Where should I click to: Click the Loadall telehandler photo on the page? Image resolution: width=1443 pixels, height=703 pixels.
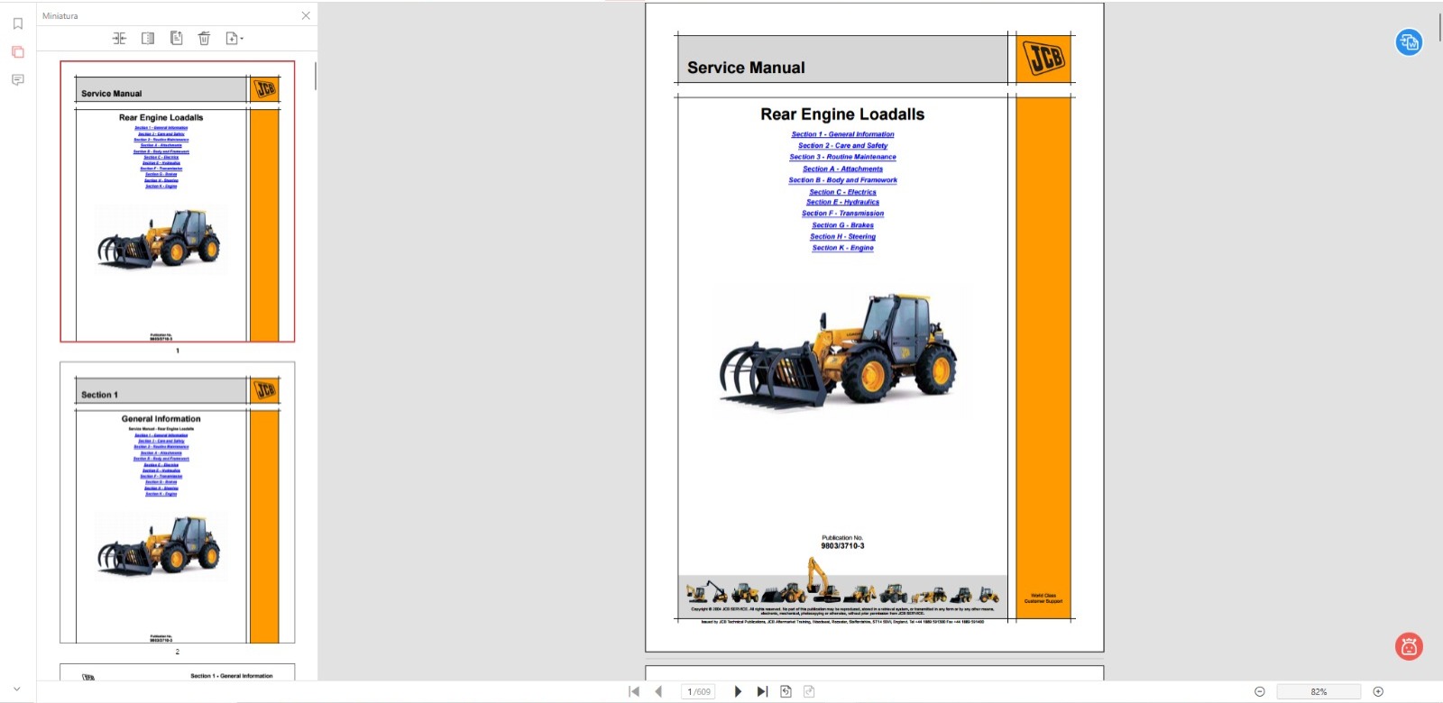pos(839,351)
